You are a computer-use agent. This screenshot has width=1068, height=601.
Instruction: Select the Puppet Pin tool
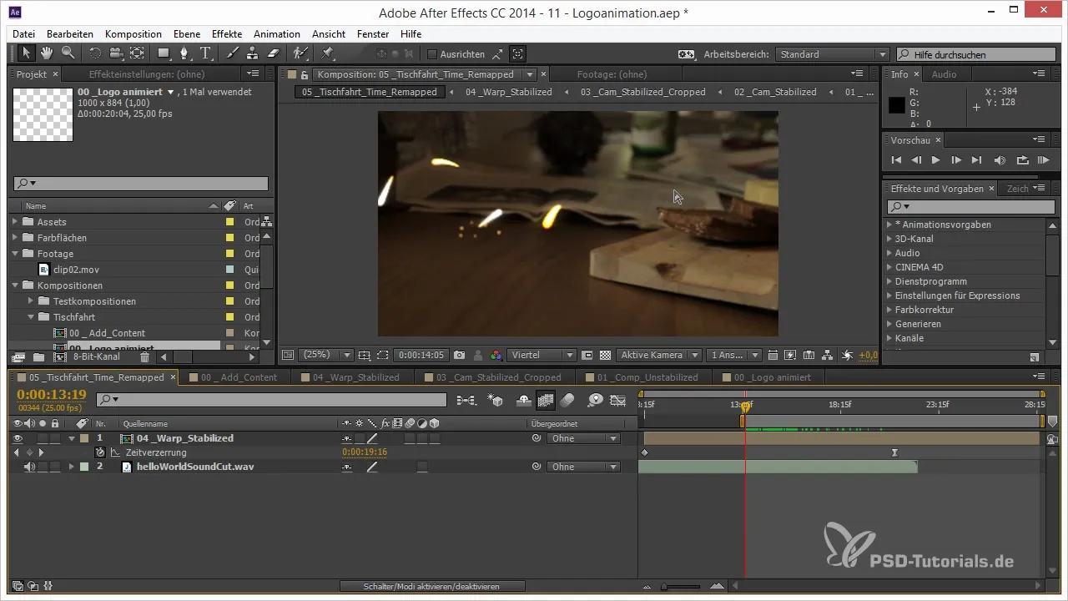[327, 53]
